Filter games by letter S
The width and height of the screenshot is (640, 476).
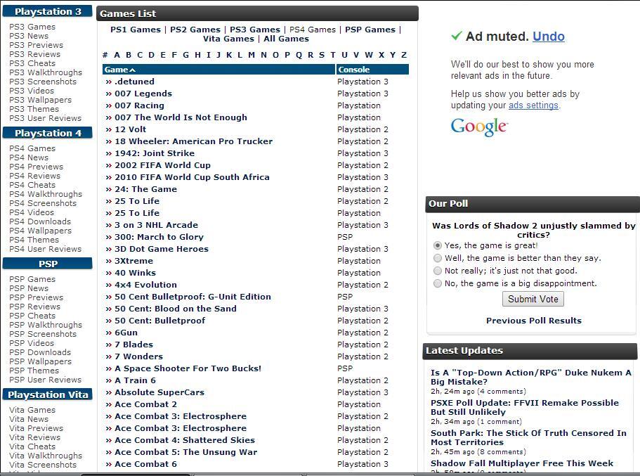click(322, 55)
